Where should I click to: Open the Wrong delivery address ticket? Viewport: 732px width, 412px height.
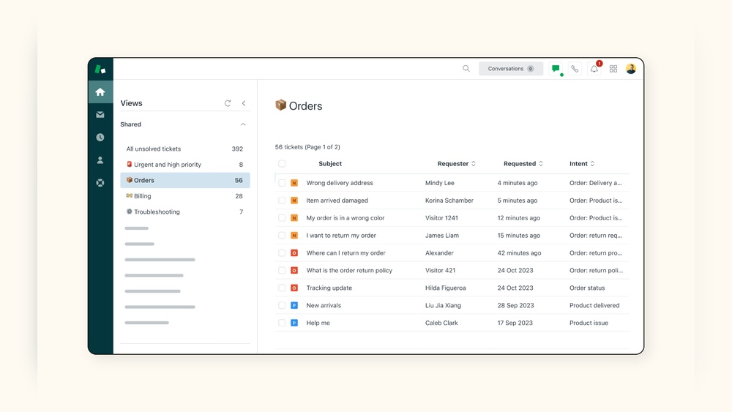[340, 183]
